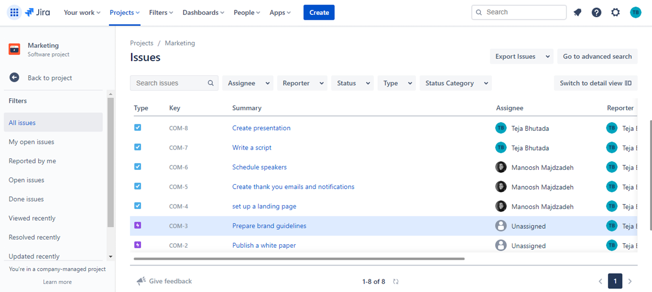Viewport: 652px width, 292px height.
Task: Click the back arrow beside Back to project
Action: (14, 77)
